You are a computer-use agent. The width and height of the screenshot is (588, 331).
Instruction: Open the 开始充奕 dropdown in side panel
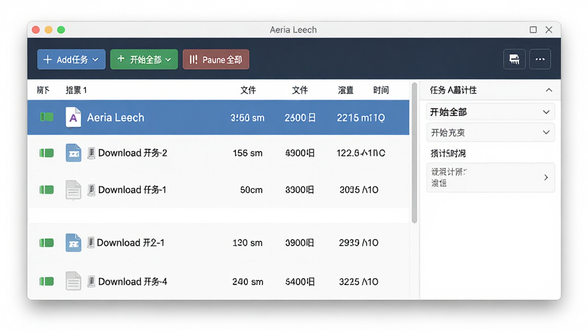(490, 133)
